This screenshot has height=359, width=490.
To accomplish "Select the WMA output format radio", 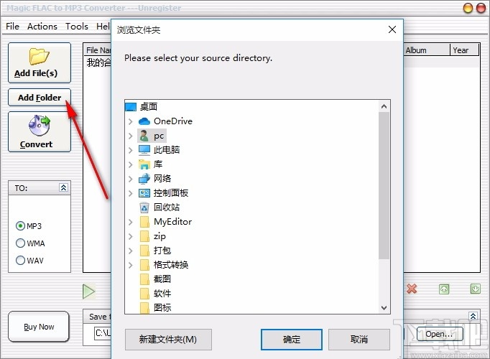I will coord(20,243).
